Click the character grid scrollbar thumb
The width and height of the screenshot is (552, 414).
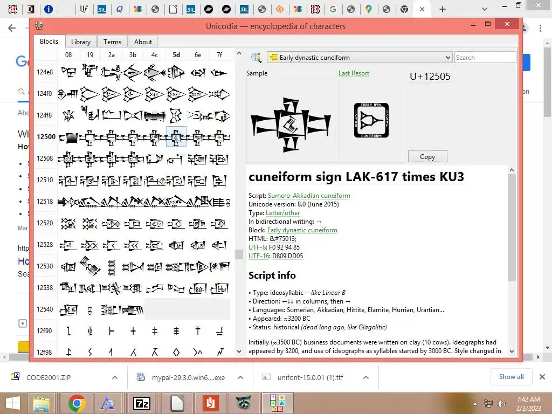click(x=239, y=254)
